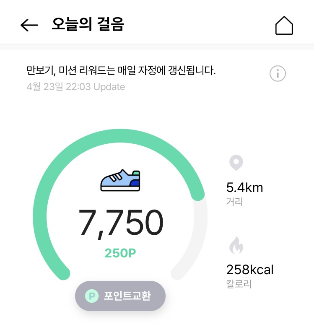This screenshot has height=327, width=314.
Task: Tap the 만보기 reward notice text
Action: point(121,70)
